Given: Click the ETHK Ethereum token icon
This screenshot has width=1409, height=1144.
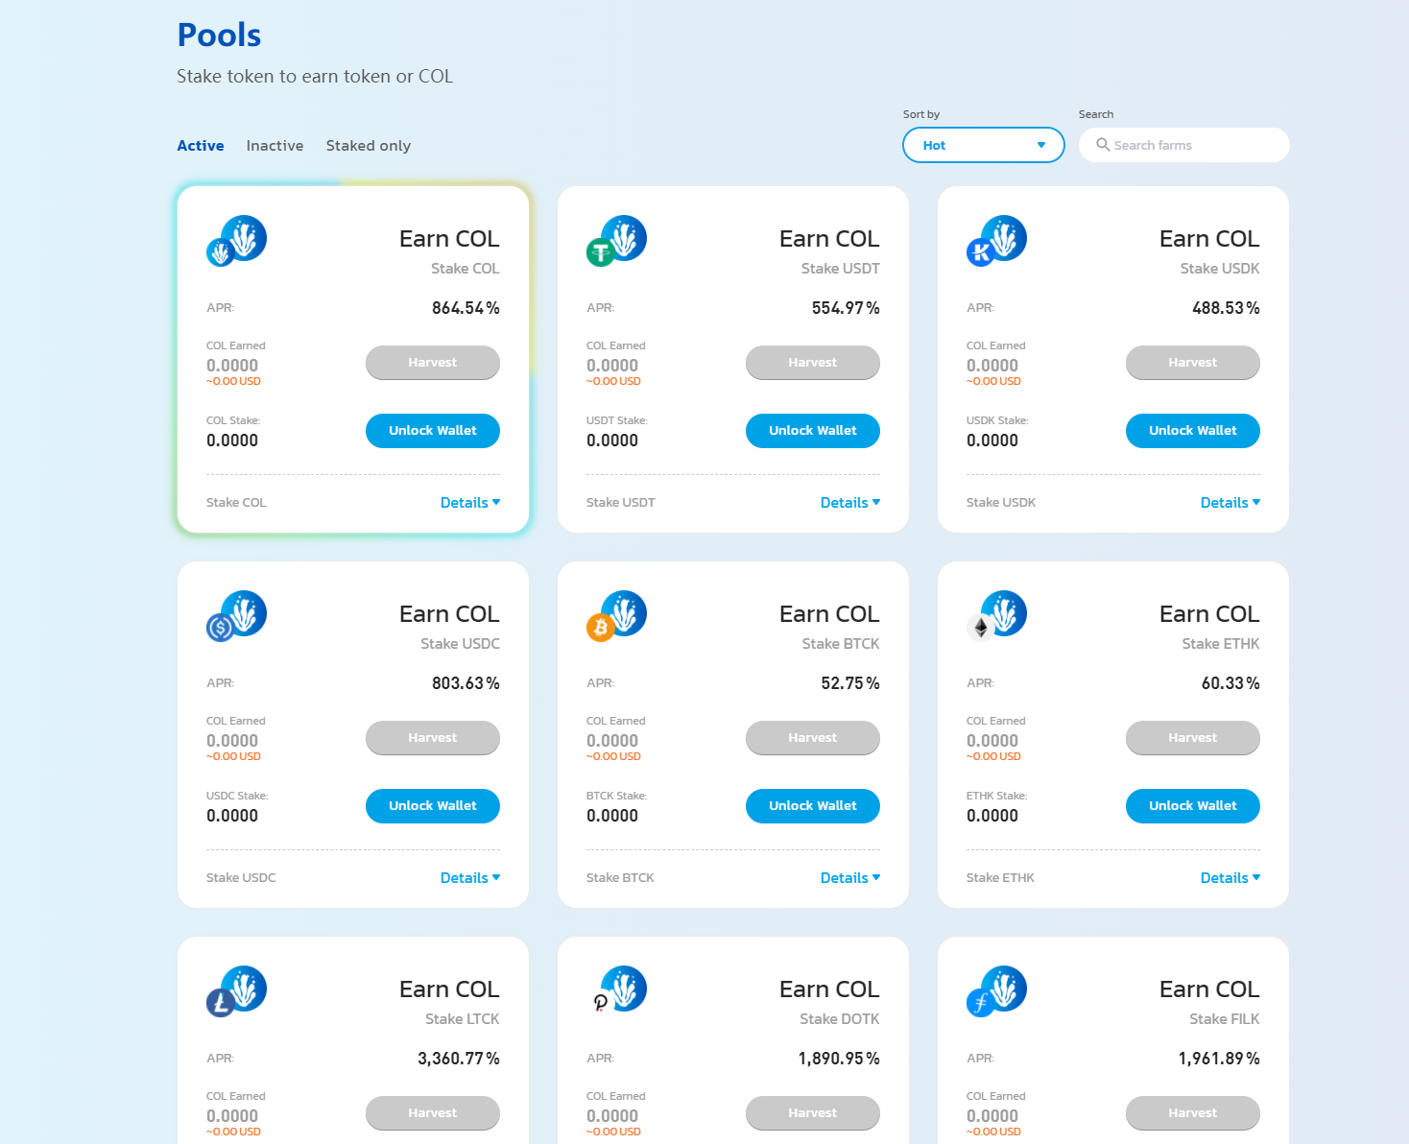Looking at the screenshot, I should coord(981,628).
